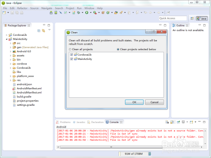Select the Clean all projects radio button
This screenshot has width=211, height=158.
pyautogui.click(x=70, y=49)
